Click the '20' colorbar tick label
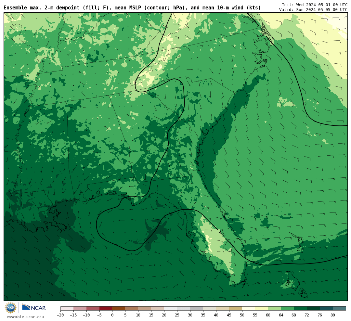The image size is (351, 321). pos(164,315)
